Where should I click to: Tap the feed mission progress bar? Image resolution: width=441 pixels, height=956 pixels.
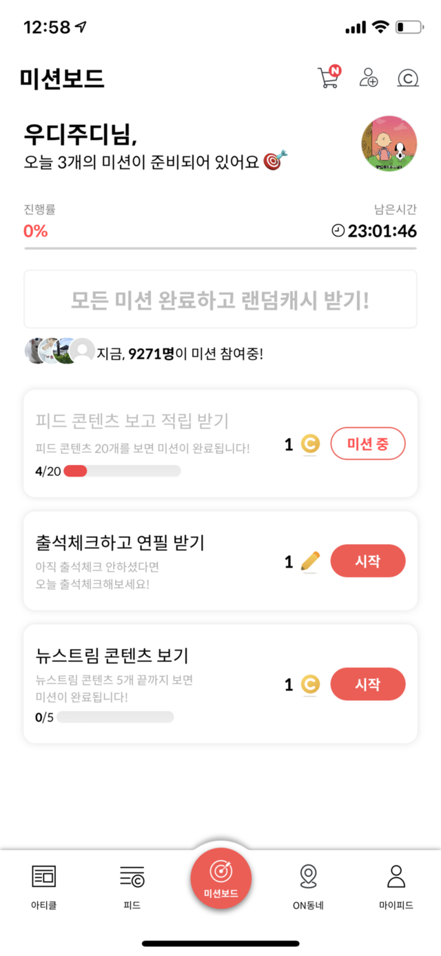[122, 471]
